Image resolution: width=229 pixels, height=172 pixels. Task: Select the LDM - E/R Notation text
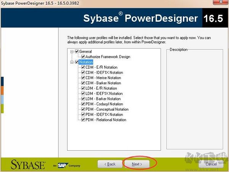101,88
